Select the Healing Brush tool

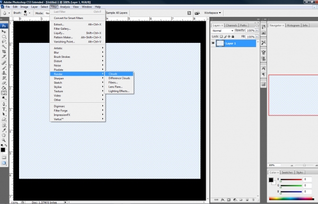[x=4, y=63]
